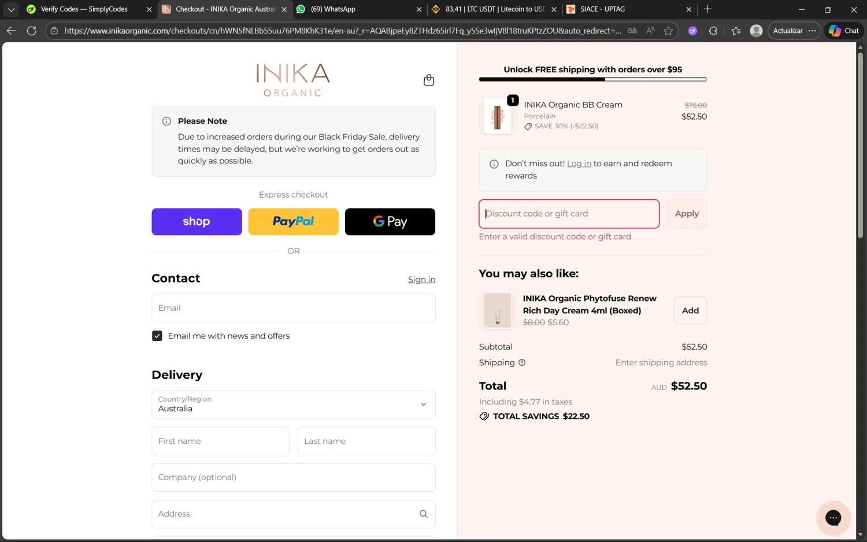
Task: Click Including $4.77 in taxes text
Action: point(525,402)
